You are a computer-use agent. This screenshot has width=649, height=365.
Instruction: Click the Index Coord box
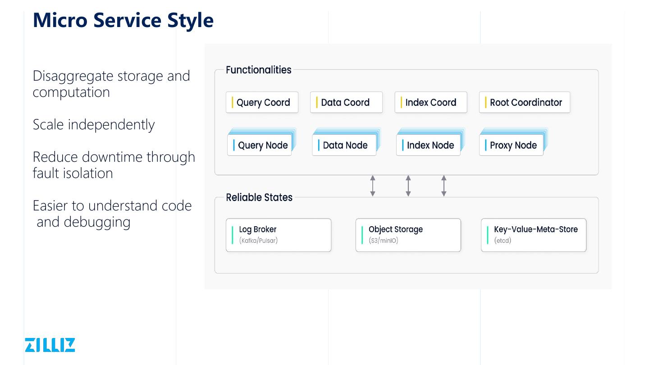[x=430, y=102]
